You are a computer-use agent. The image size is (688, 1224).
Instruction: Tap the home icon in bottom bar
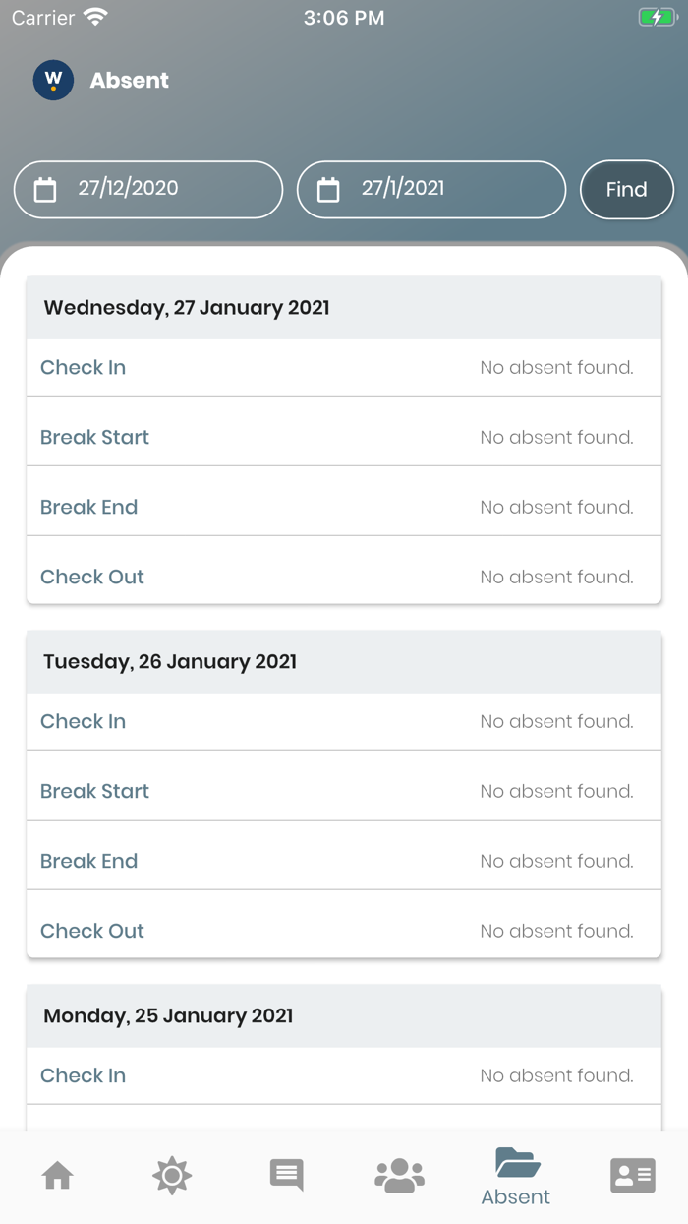[x=58, y=1175]
